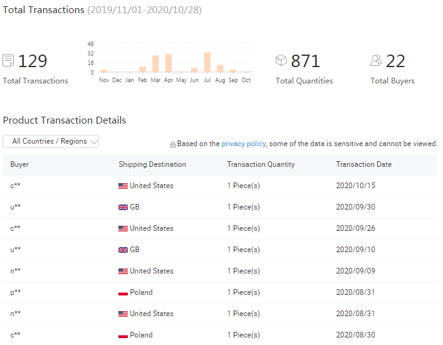Click the April bar in transactions chart
The image size is (443, 345).
(169, 63)
